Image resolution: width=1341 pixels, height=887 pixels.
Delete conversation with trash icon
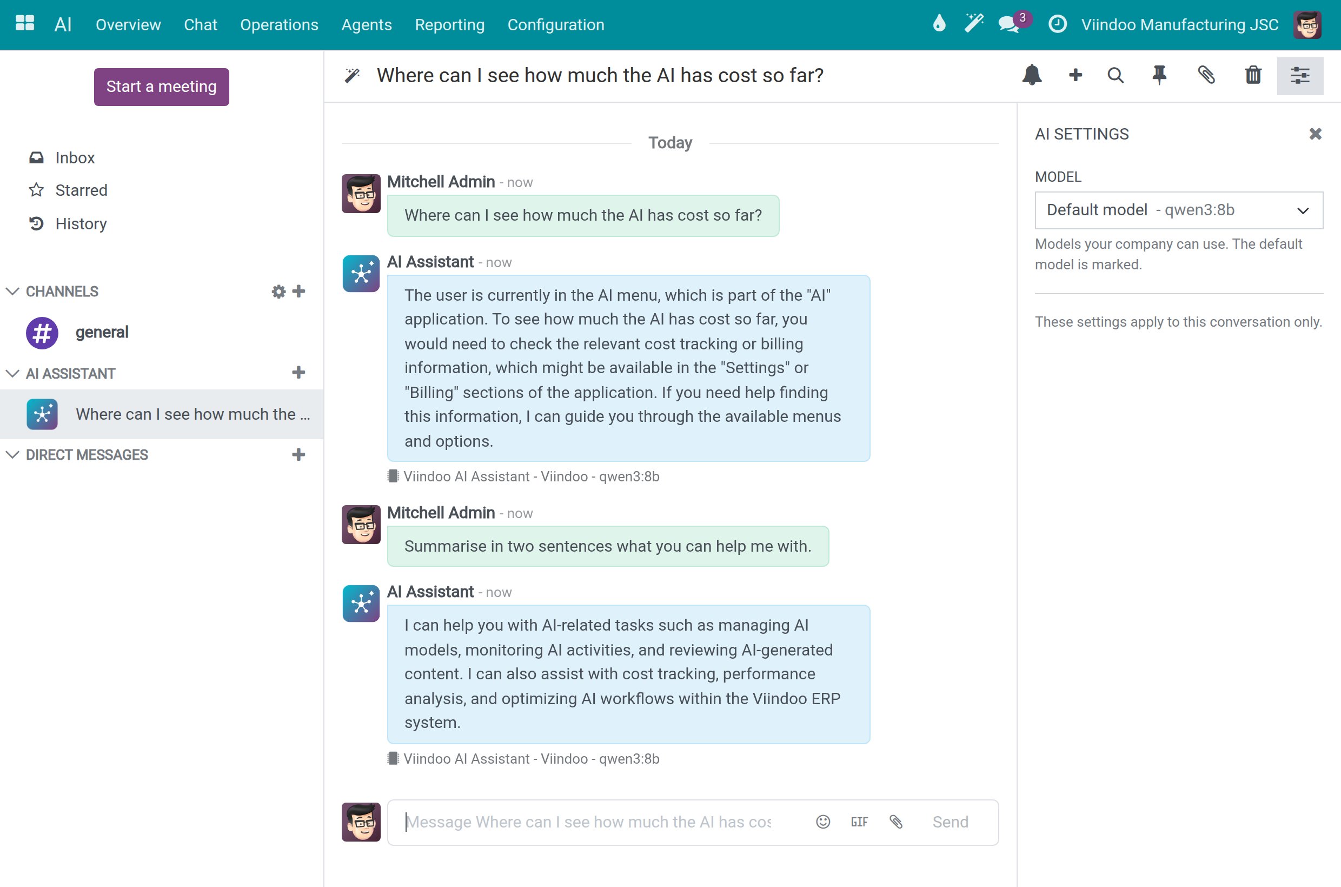click(1253, 75)
